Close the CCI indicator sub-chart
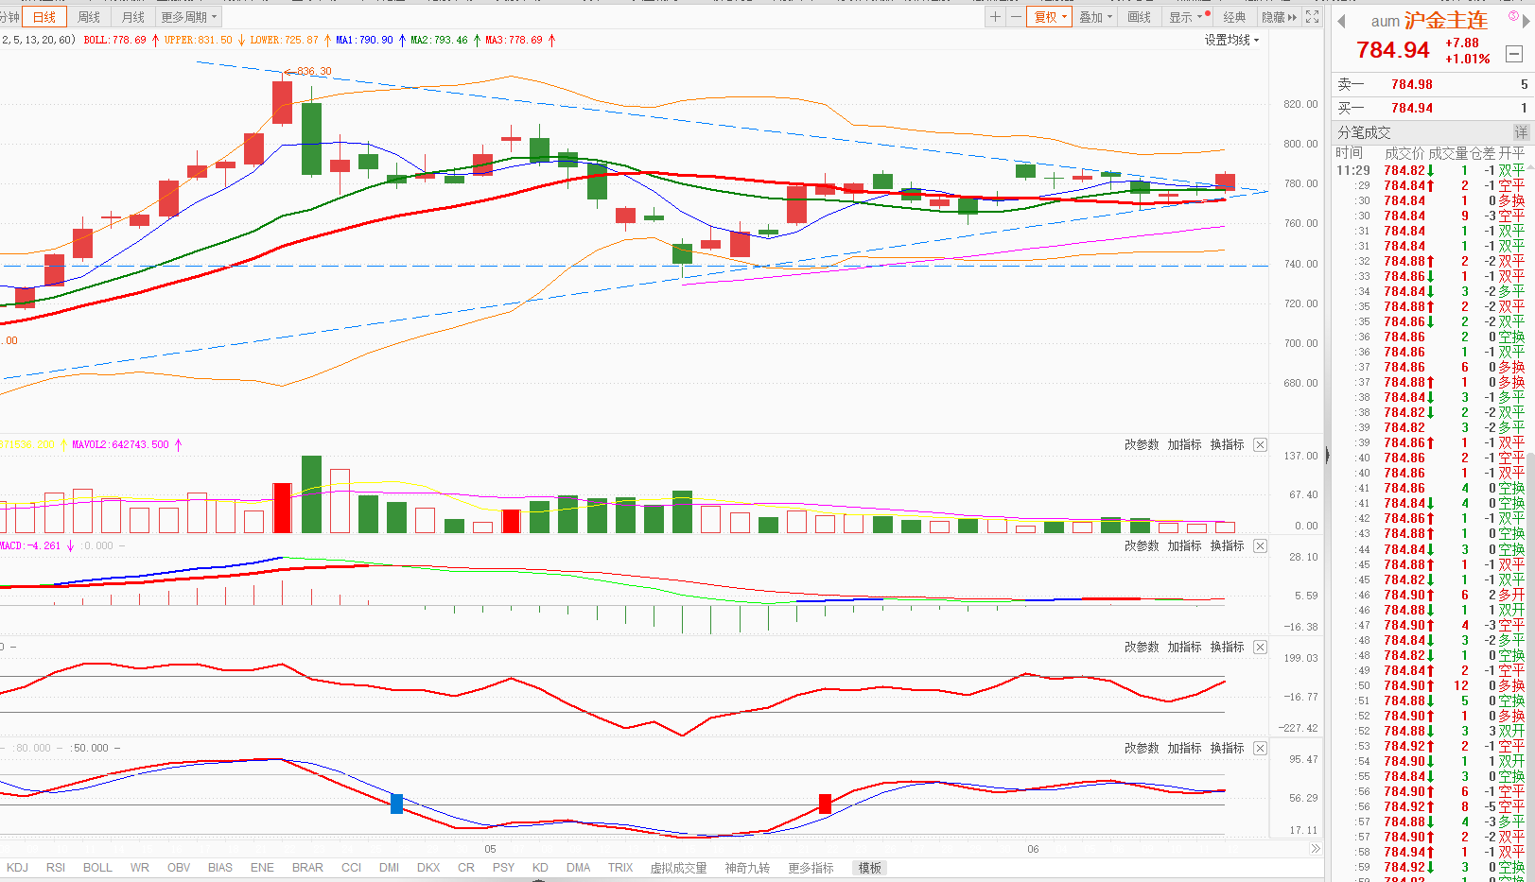This screenshot has width=1535, height=882. point(1260,647)
